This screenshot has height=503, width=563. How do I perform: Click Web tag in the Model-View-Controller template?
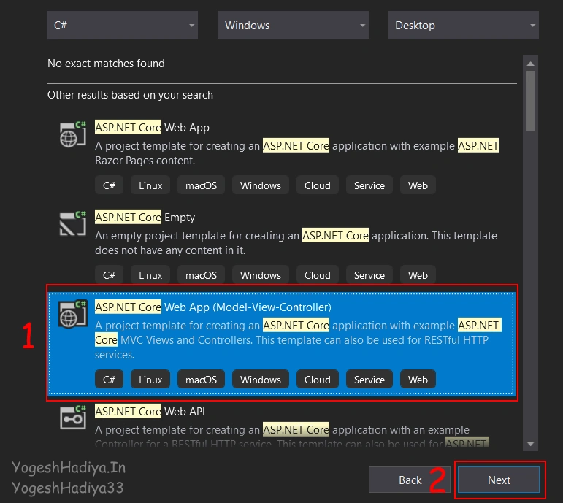tap(418, 379)
